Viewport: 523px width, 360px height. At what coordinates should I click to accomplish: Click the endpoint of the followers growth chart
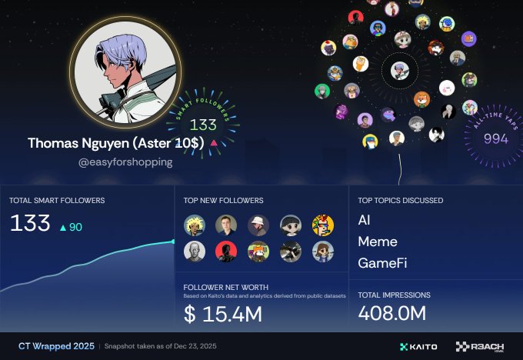[173, 242]
